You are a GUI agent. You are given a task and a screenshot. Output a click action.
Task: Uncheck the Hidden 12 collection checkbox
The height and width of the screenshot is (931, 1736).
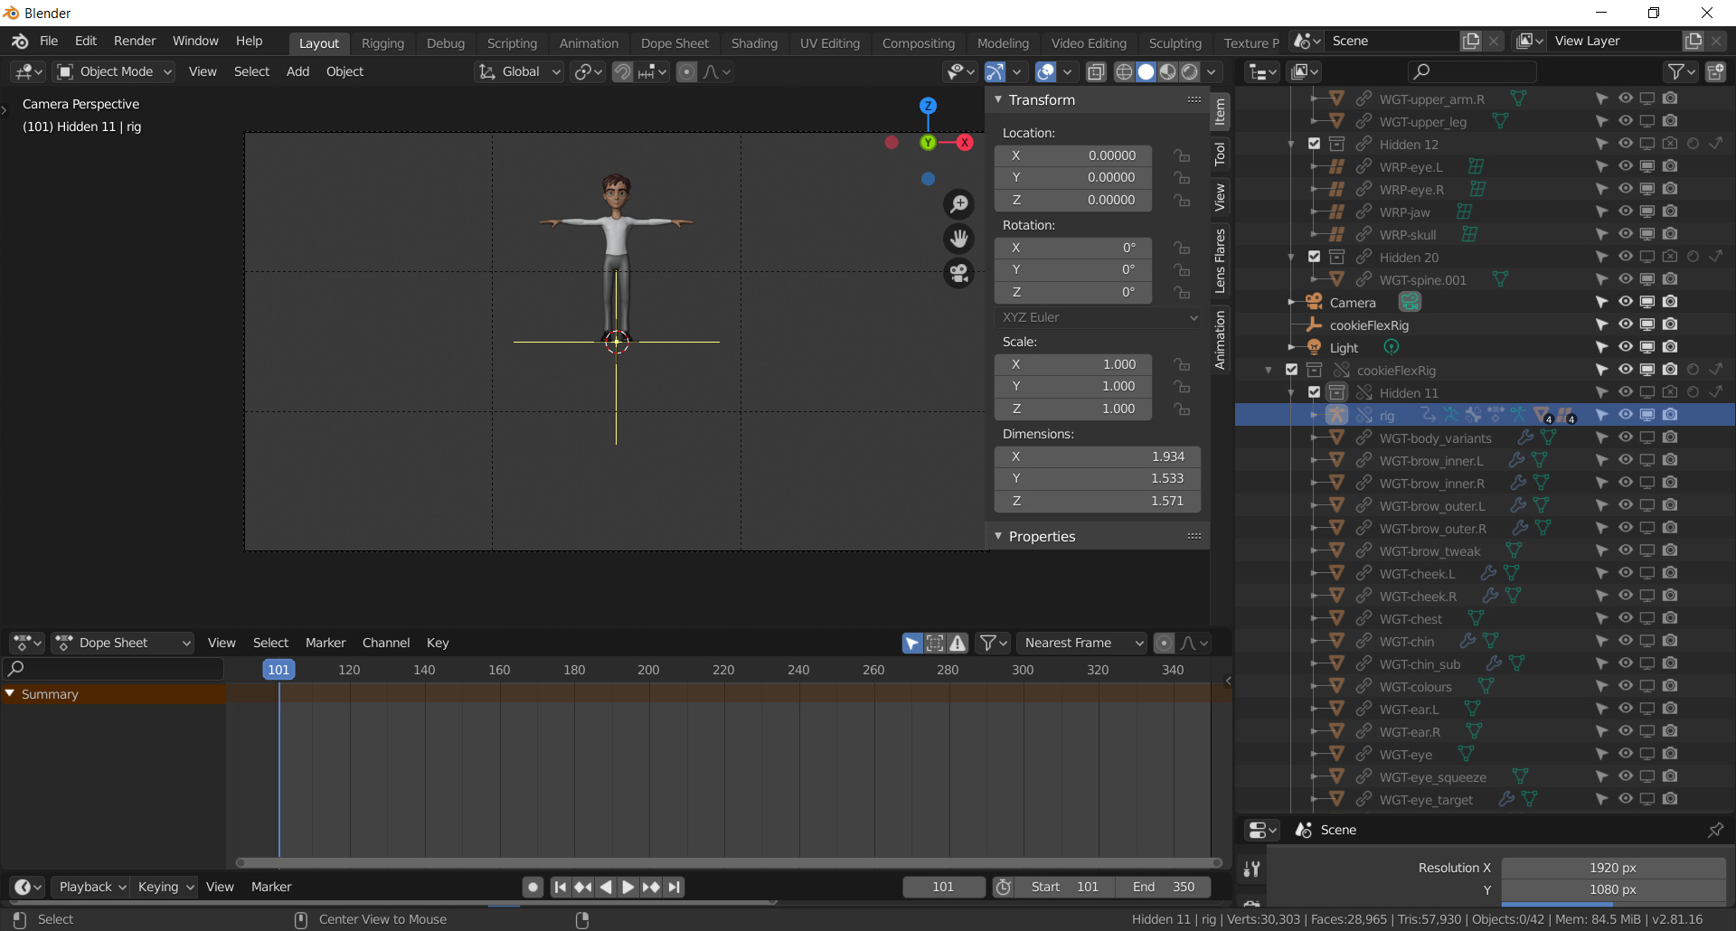pyautogui.click(x=1315, y=144)
